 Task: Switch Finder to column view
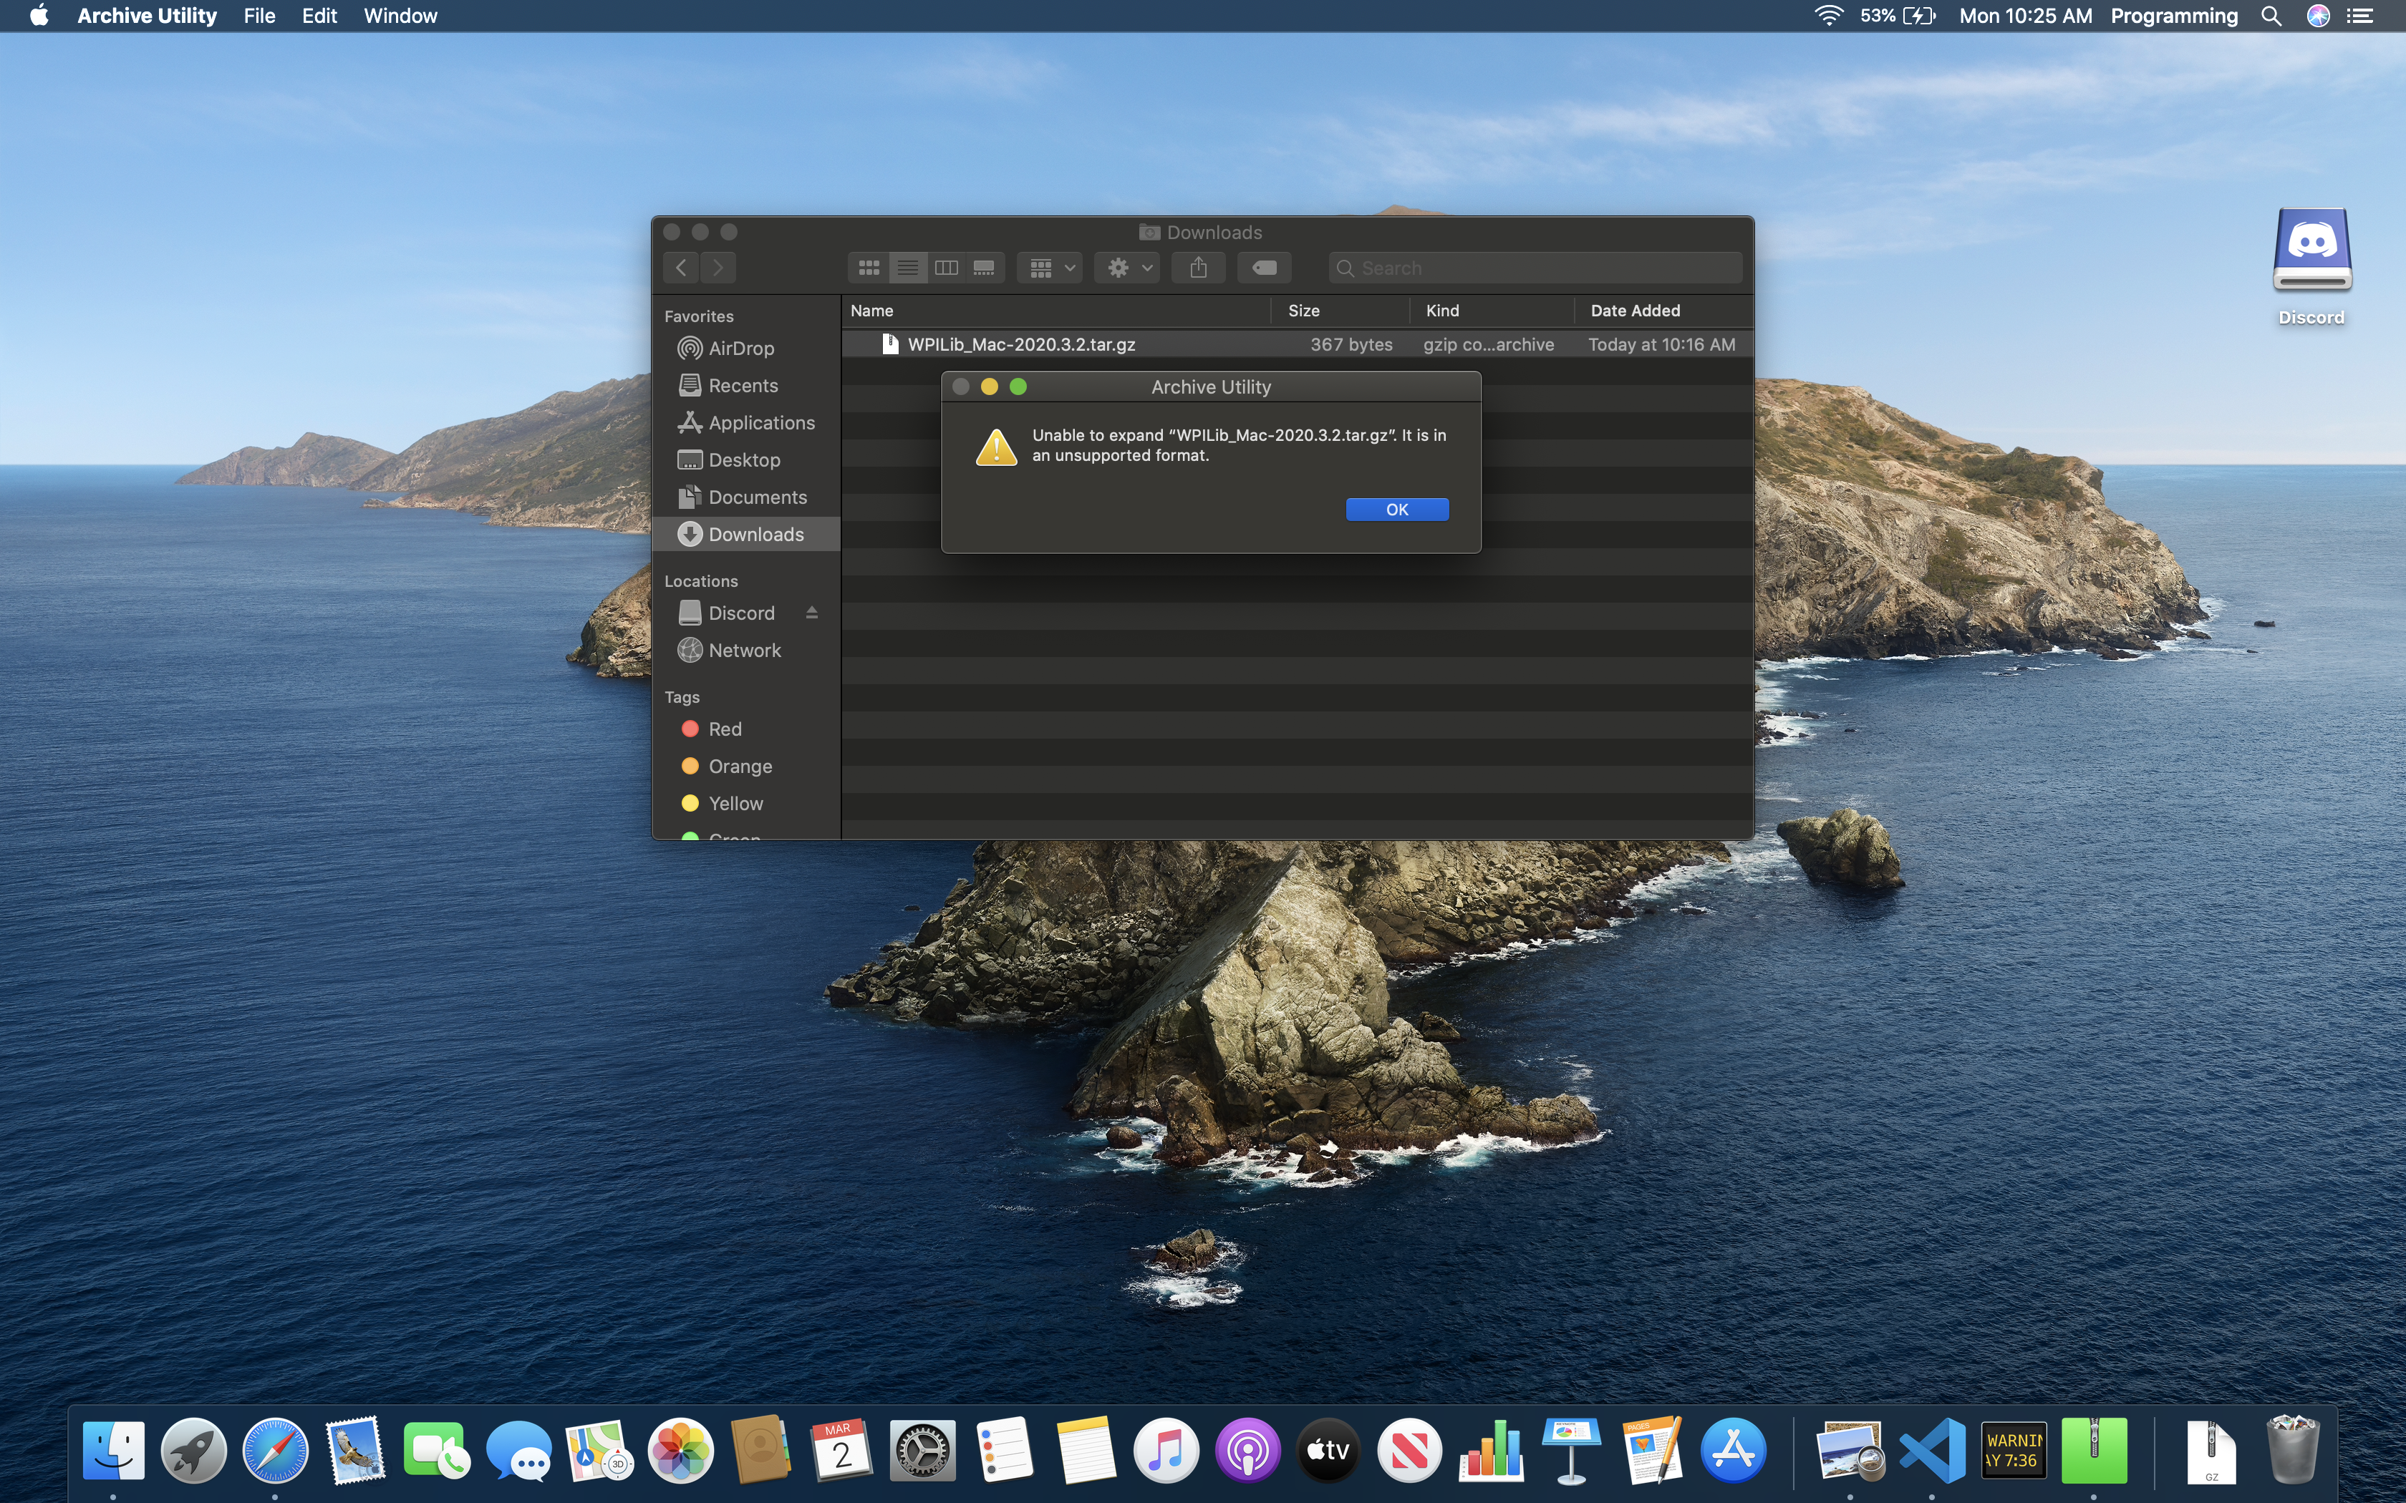[x=945, y=268]
